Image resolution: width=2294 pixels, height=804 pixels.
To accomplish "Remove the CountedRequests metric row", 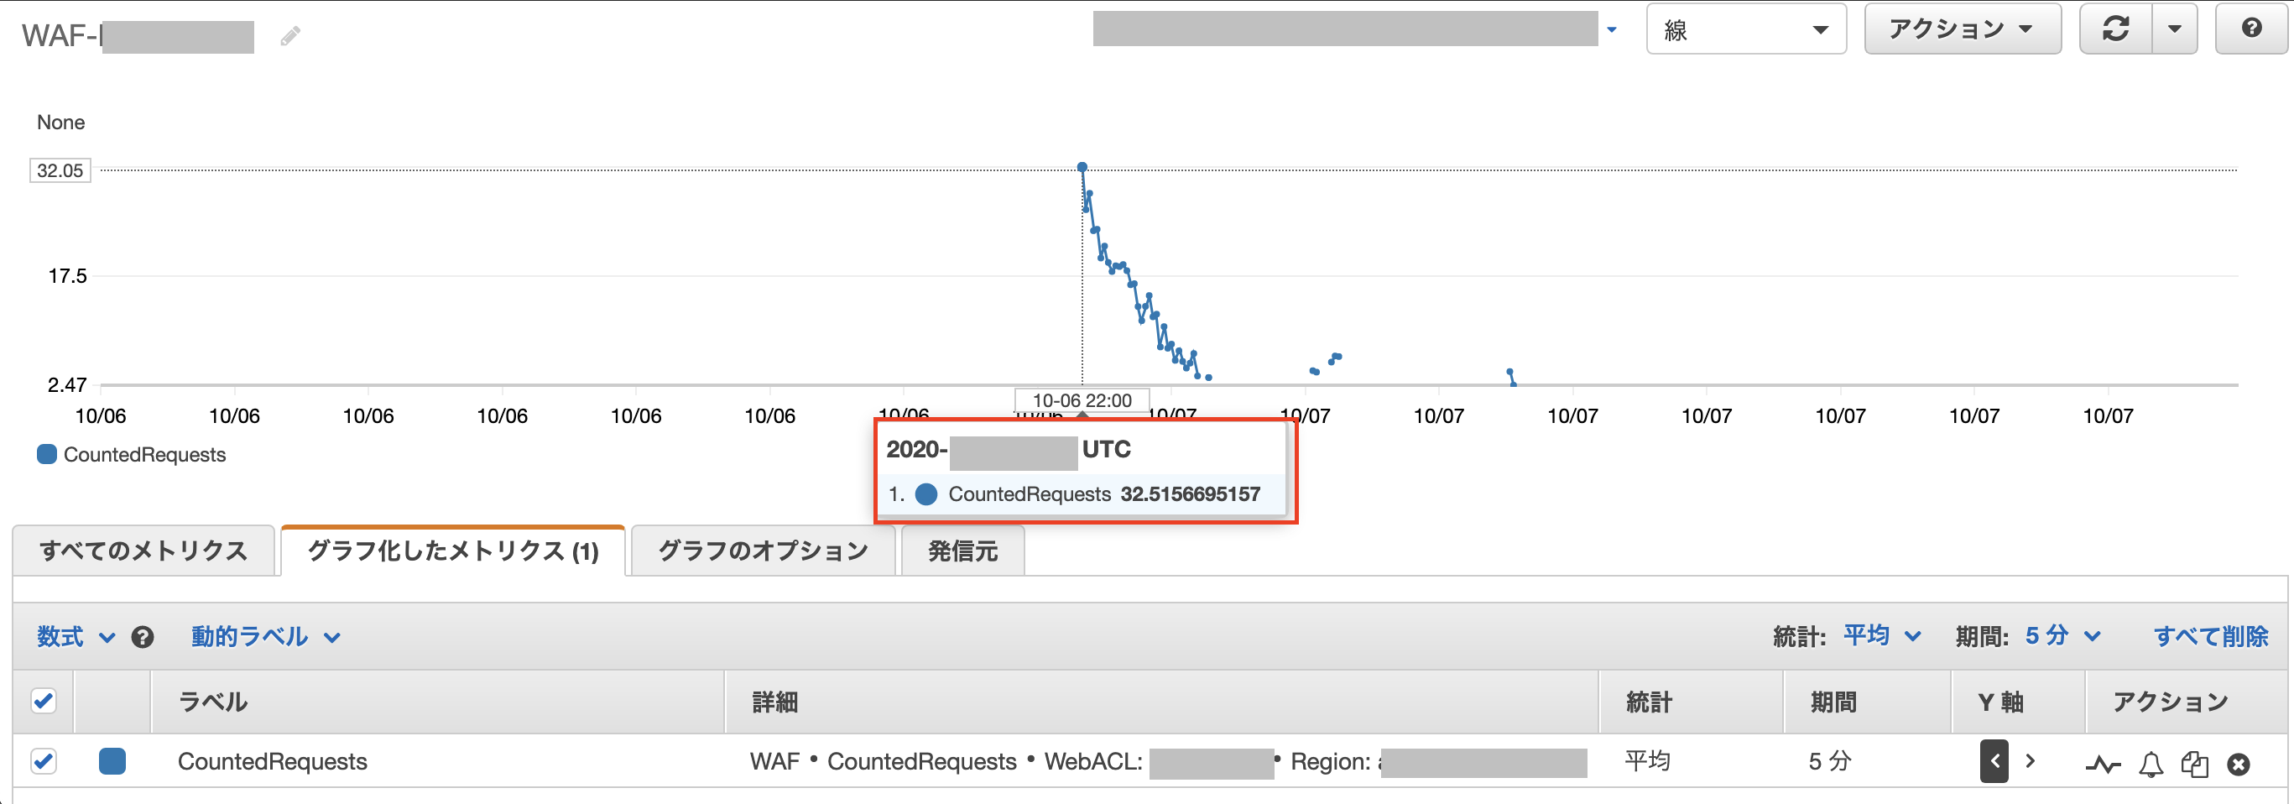I will tap(2239, 764).
